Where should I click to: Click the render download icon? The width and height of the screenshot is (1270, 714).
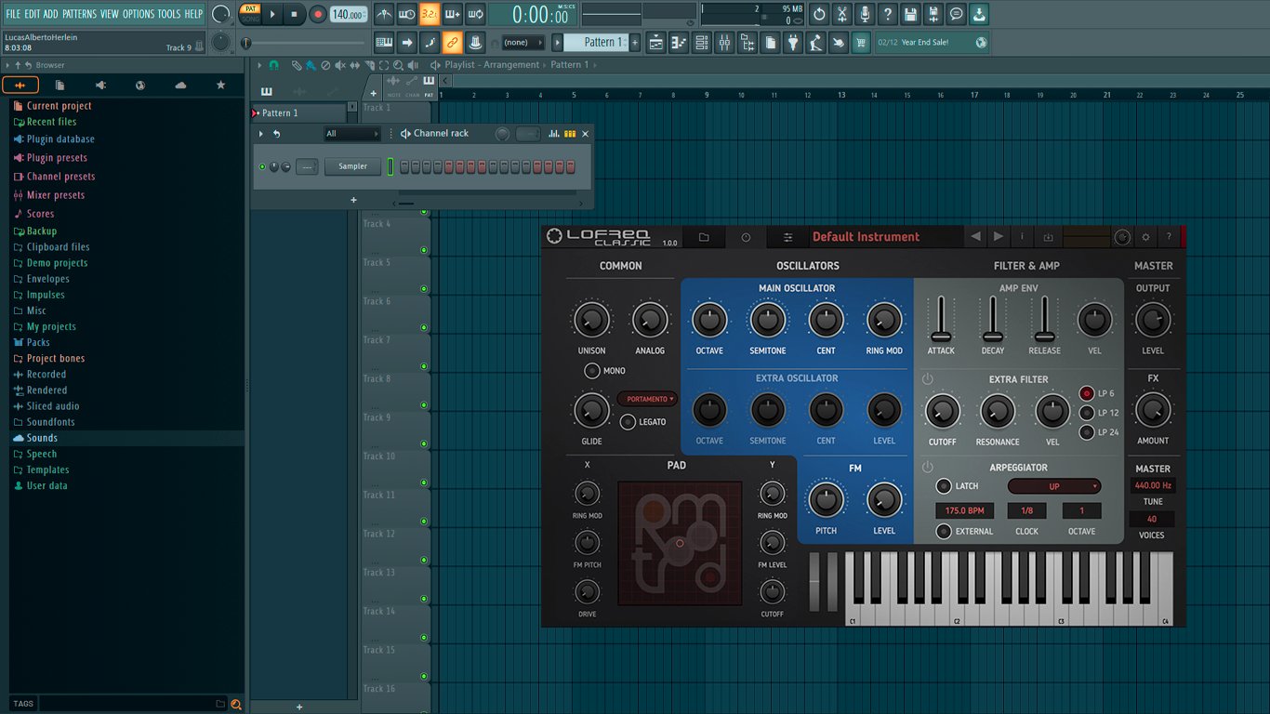(x=979, y=14)
